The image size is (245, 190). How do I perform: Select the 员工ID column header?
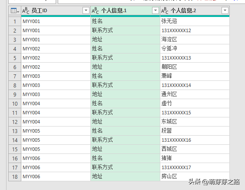(x=56, y=10)
